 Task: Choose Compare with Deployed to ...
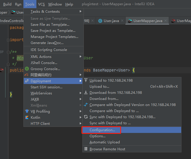coord(132,111)
